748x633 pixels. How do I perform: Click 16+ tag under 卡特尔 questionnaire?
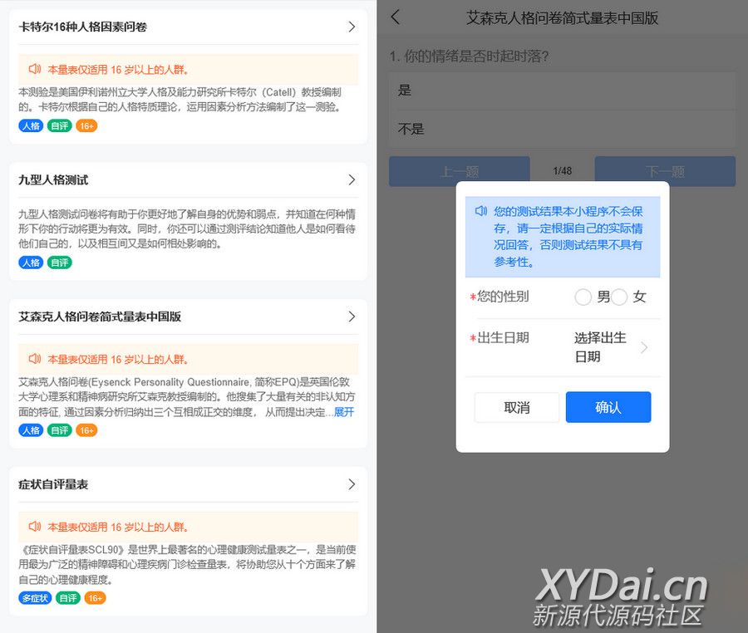[x=86, y=126]
